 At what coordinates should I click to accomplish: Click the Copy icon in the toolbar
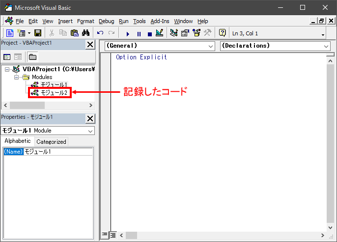pos(63,33)
